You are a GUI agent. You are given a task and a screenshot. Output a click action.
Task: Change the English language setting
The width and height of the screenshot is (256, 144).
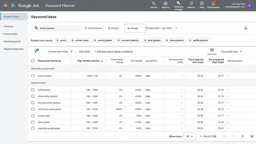pos(113,28)
